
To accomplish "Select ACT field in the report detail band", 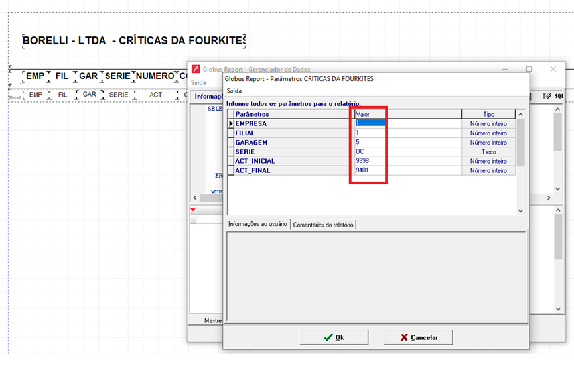I will 155,95.
